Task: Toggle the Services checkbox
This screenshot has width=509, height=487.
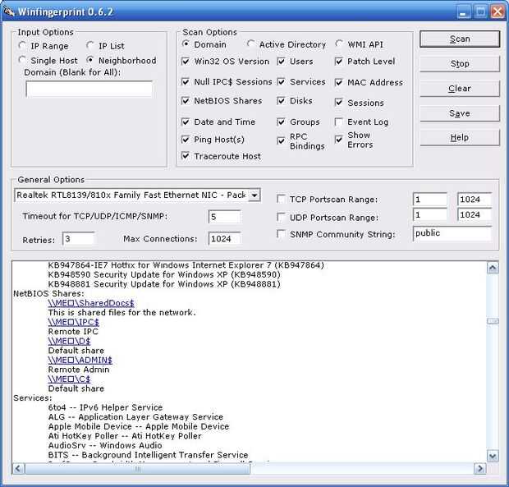Action: pyautogui.click(x=281, y=81)
